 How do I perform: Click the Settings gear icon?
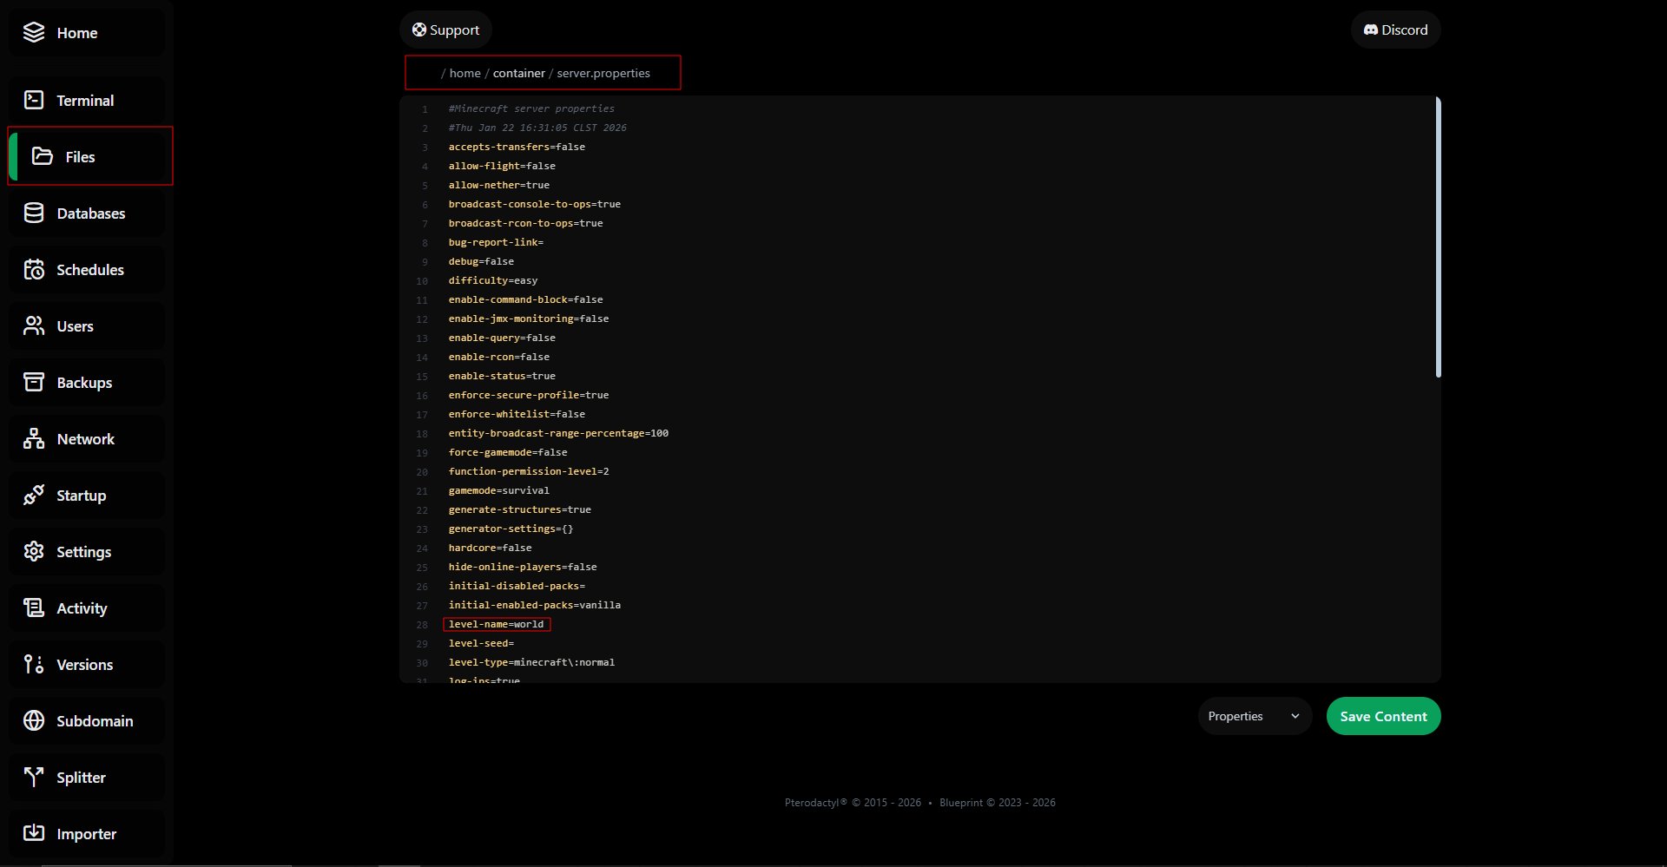[x=34, y=551]
